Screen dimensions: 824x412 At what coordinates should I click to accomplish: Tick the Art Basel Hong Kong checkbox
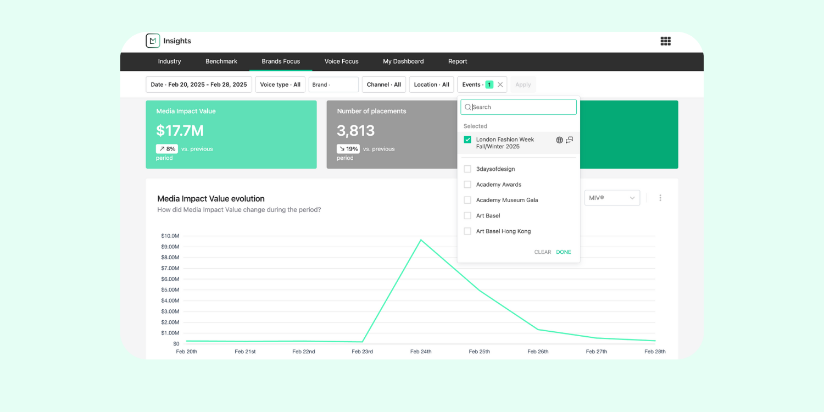(x=467, y=231)
